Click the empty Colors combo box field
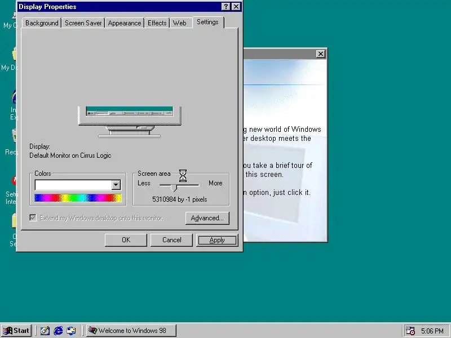Screen dimensions: 451x338 (x=73, y=185)
